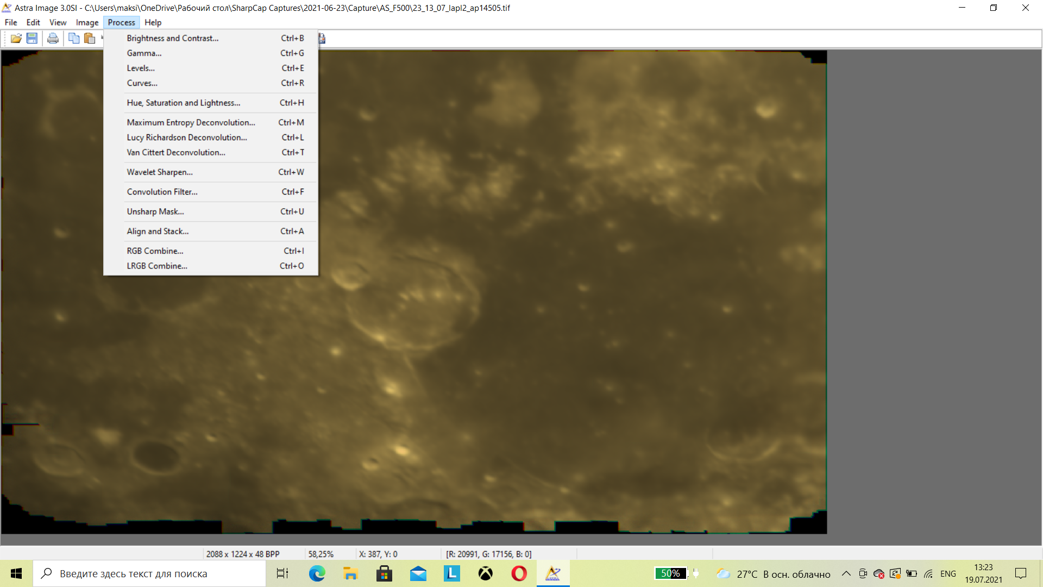Open the View menu

tap(58, 22)
